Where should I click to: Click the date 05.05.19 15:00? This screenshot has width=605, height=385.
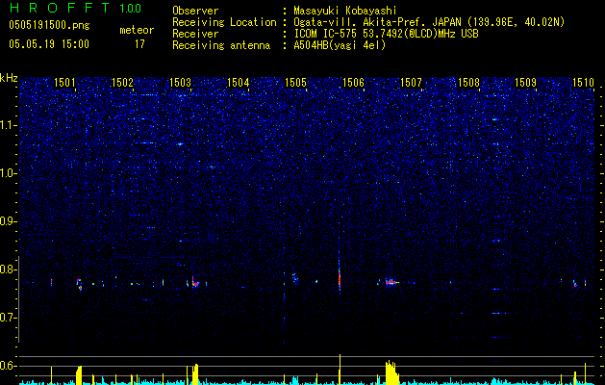click(49, 44)
